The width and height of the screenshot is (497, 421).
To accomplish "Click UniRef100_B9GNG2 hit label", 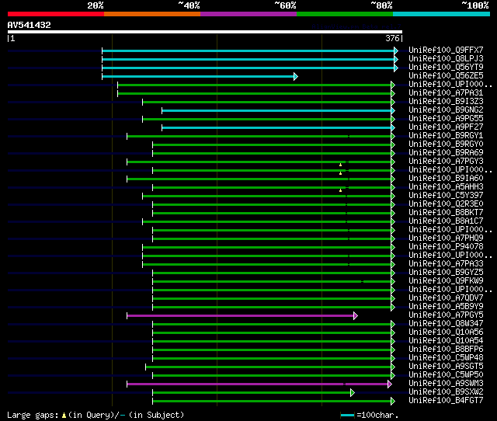I will (446, 110).
